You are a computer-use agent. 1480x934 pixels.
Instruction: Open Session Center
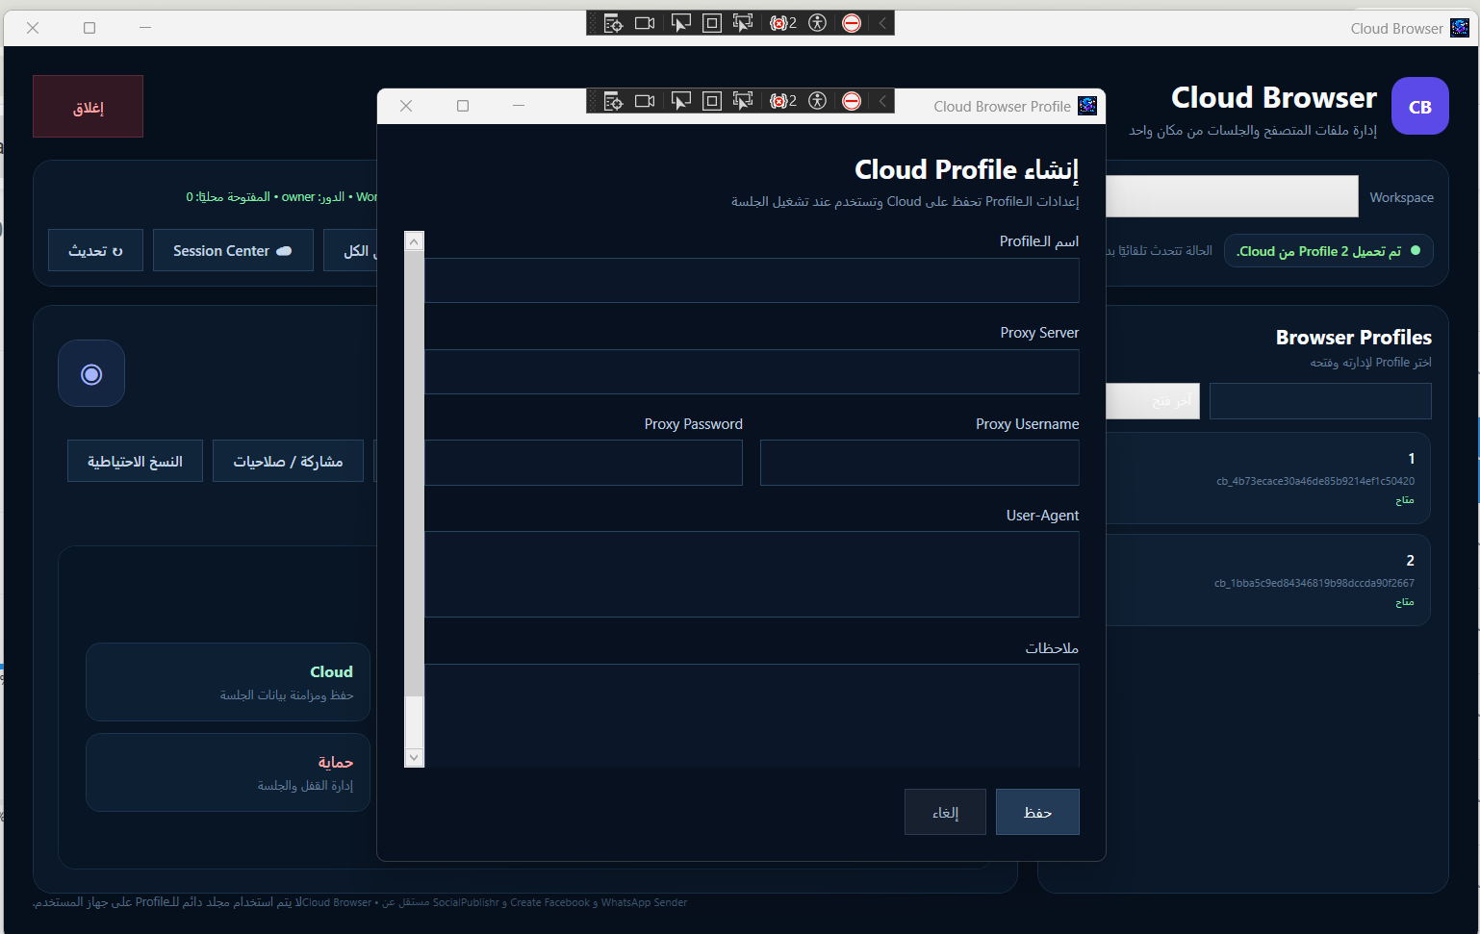click(233, 250)
